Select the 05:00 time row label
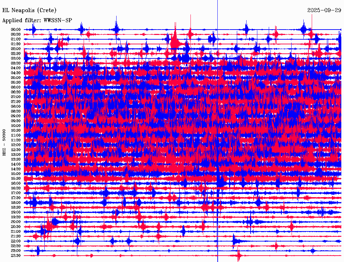The height and width of the screenshot is (262, 344). [x=16, y=78]
